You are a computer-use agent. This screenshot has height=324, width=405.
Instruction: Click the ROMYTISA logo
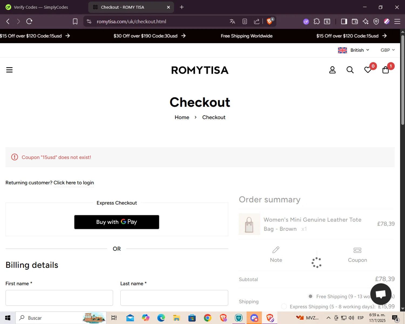coord(200,70)
